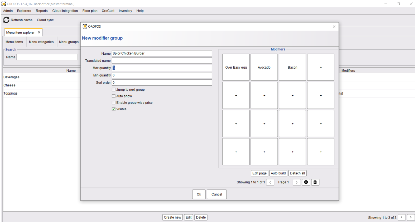The width and height of the screenshot is (415, 222).
Task: Click the Refresh cache icon
Action: point(6,20)
